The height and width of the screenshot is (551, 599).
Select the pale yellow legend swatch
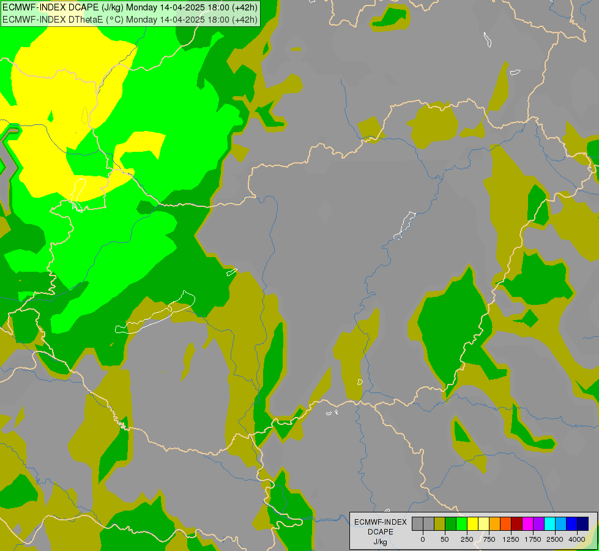coord(483,523)
